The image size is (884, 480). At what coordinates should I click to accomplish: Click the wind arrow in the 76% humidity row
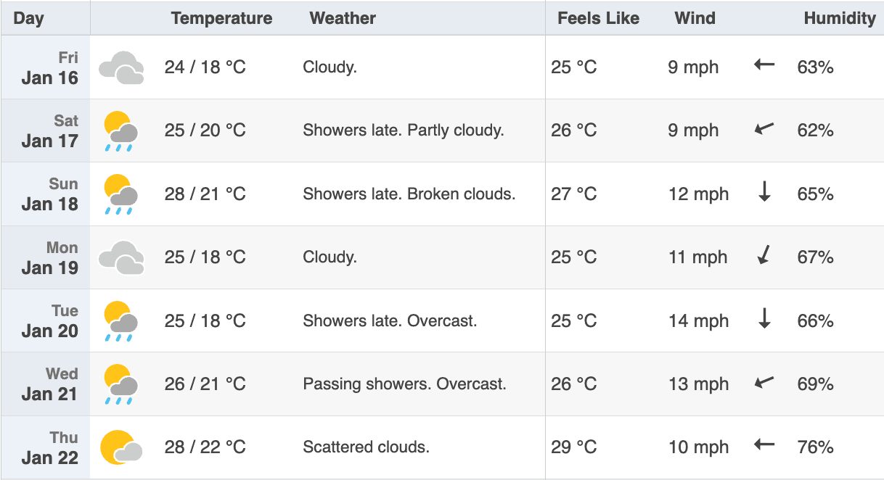click(764, 444)
